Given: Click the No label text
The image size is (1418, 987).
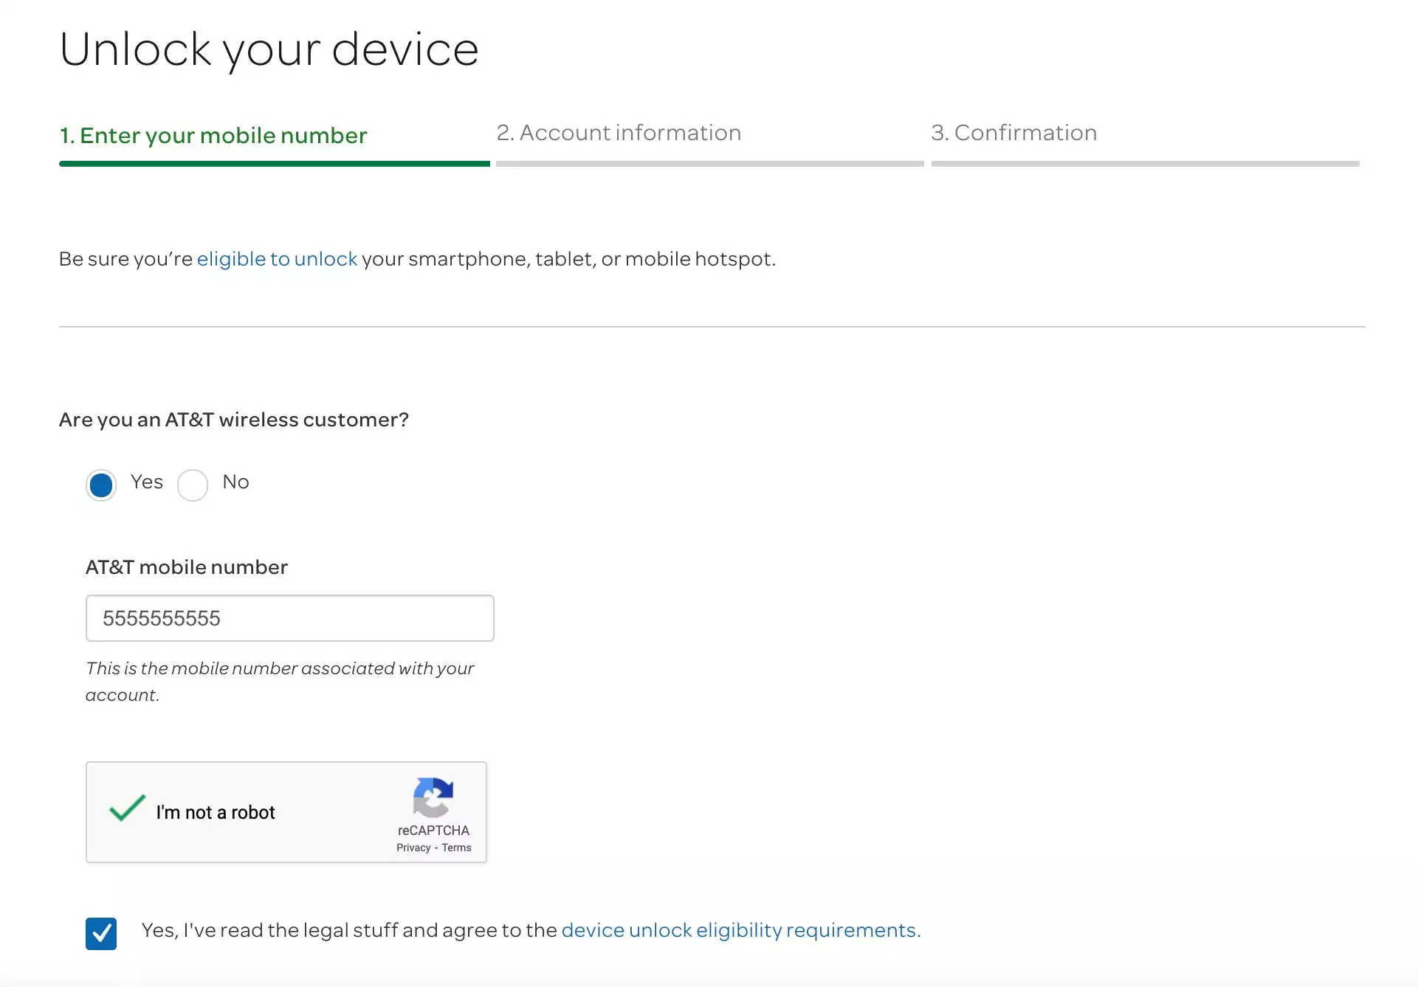Looking at the screenshot, I should pos(235,482).
